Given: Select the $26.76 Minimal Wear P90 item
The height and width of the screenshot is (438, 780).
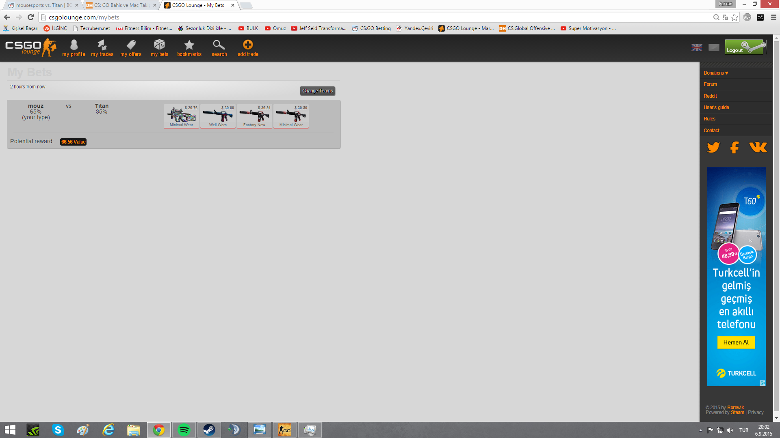Looking at the screenshot, I should pos(181,116).
